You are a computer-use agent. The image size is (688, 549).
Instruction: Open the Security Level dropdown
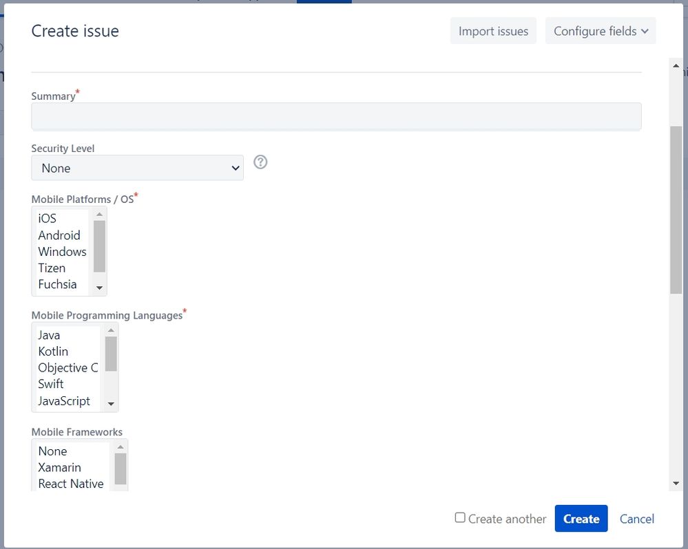(137, 168)
